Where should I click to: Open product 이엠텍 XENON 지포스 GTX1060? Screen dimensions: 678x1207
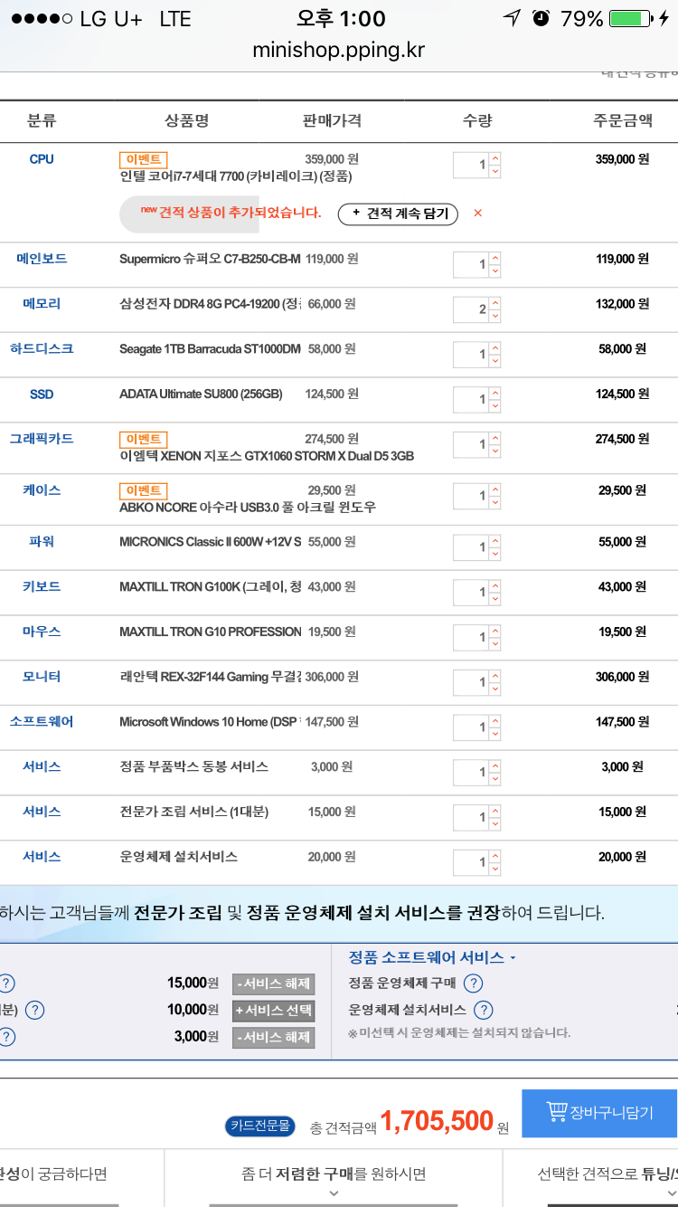click(267, 456)
